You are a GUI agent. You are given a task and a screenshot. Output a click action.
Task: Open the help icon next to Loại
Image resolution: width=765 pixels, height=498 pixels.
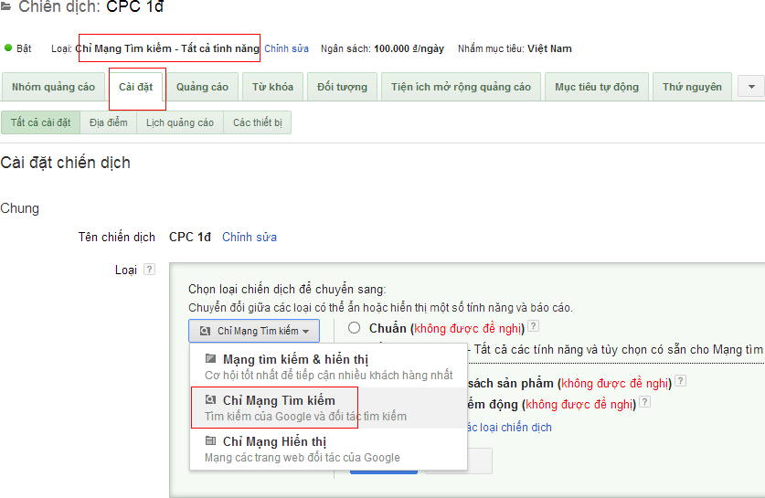click(x=150, y=270)
